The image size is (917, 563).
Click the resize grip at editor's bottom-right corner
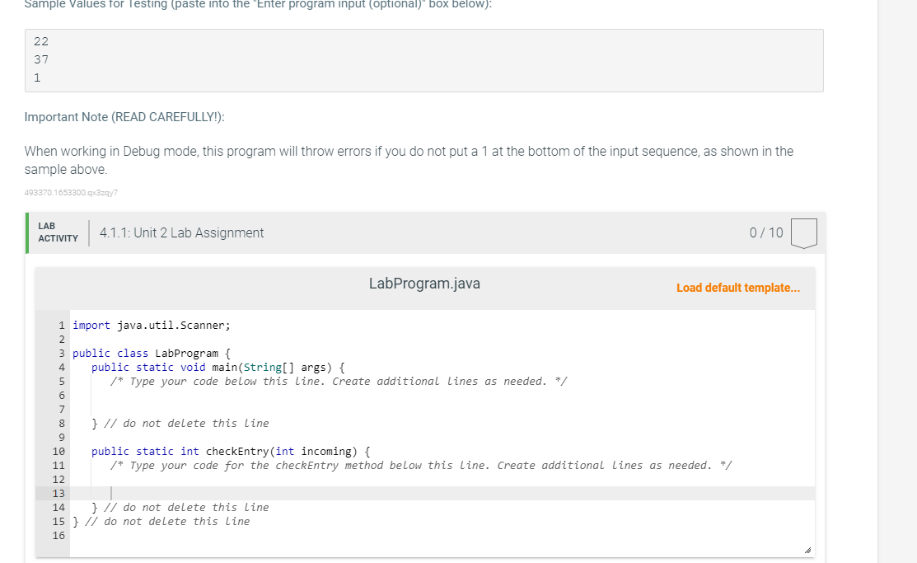tap(808, 549)
